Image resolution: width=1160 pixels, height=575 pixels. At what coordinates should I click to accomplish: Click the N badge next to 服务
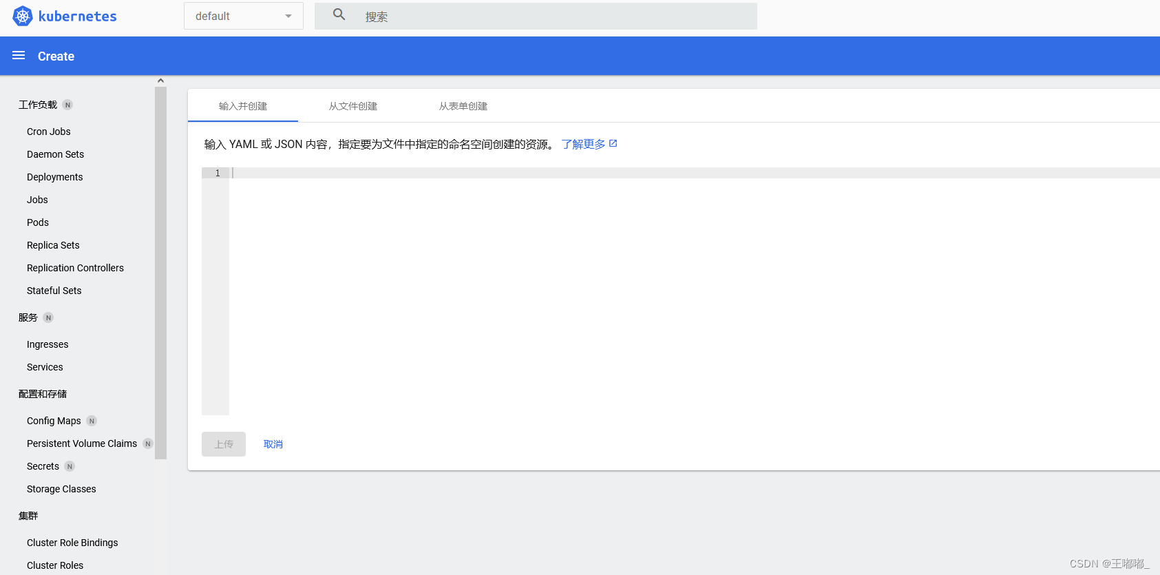click(48, 317)
